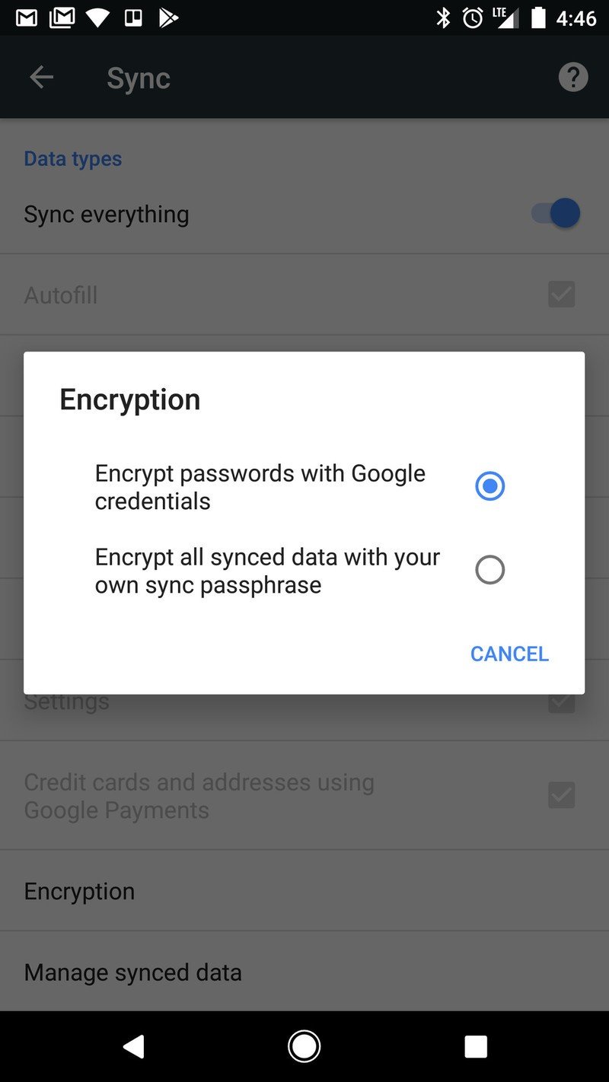Tap the alarm clock status icon
Image resolution: width=609 pixels, height=1082 pixels.
tap(473, 18)
